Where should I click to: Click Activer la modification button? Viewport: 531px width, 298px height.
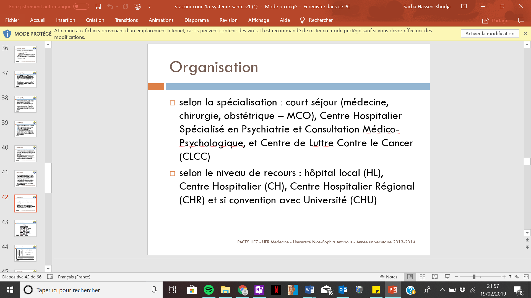coord(490,34)
